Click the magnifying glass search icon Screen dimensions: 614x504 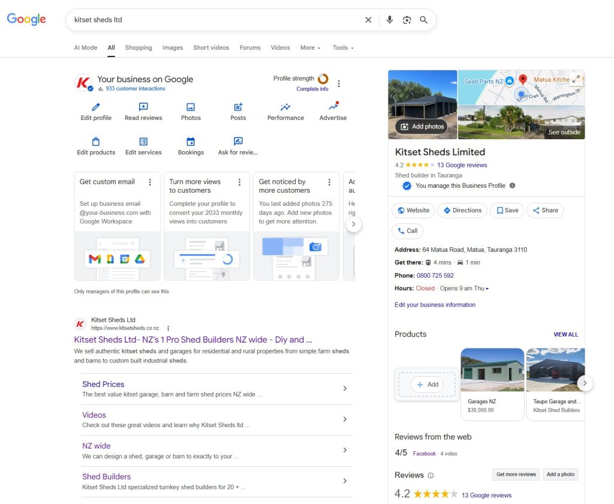click(424, 20)
